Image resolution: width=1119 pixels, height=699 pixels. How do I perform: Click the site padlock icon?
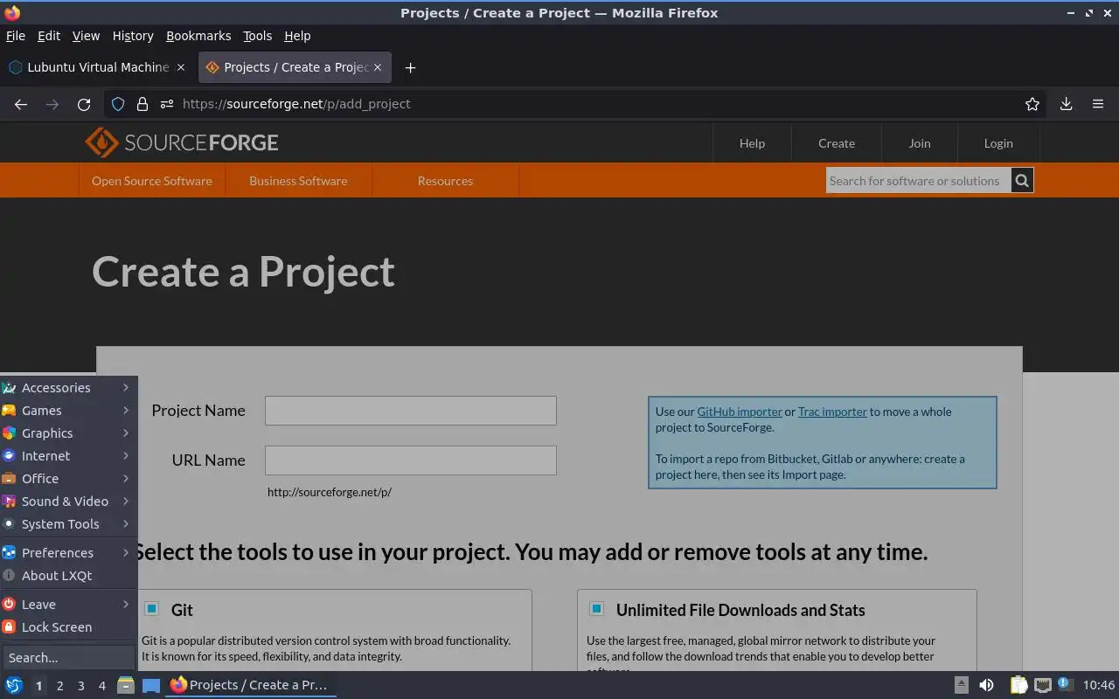tap(142, 104)
